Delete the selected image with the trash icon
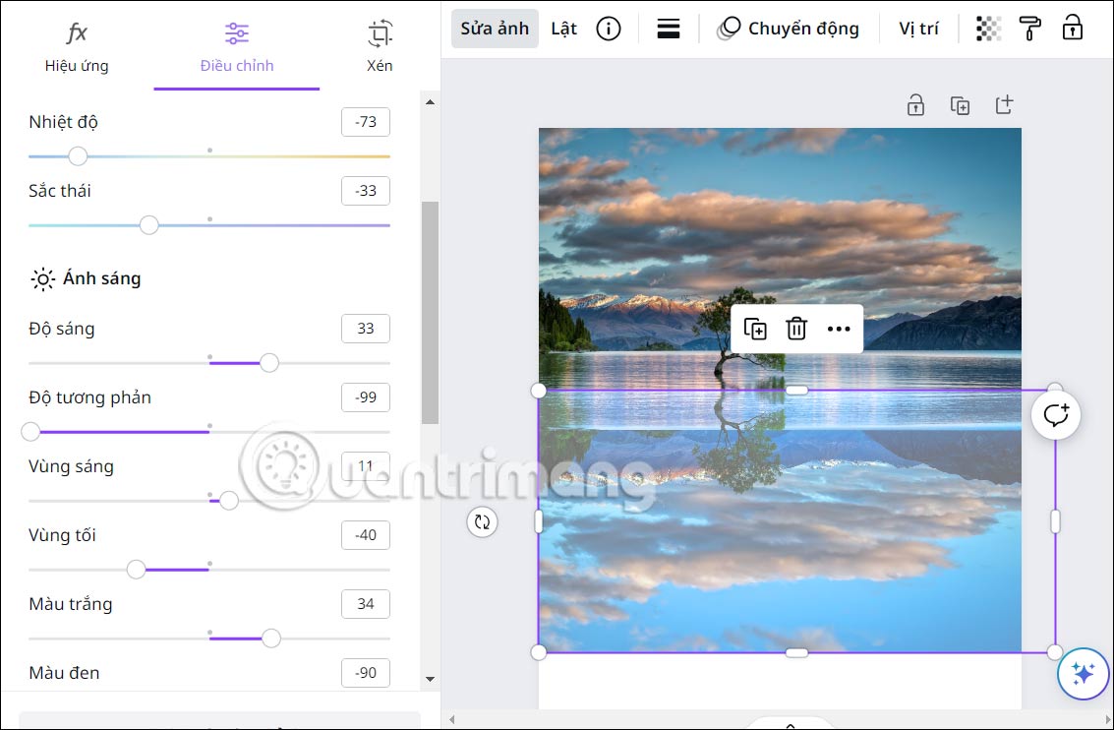 [796, 329]
